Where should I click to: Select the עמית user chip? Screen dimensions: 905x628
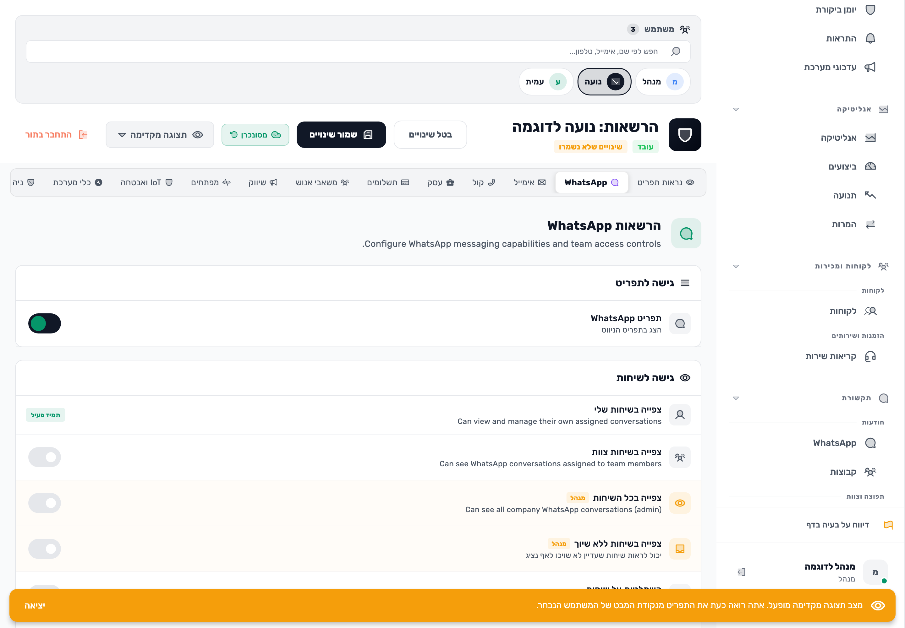(546, 82)
